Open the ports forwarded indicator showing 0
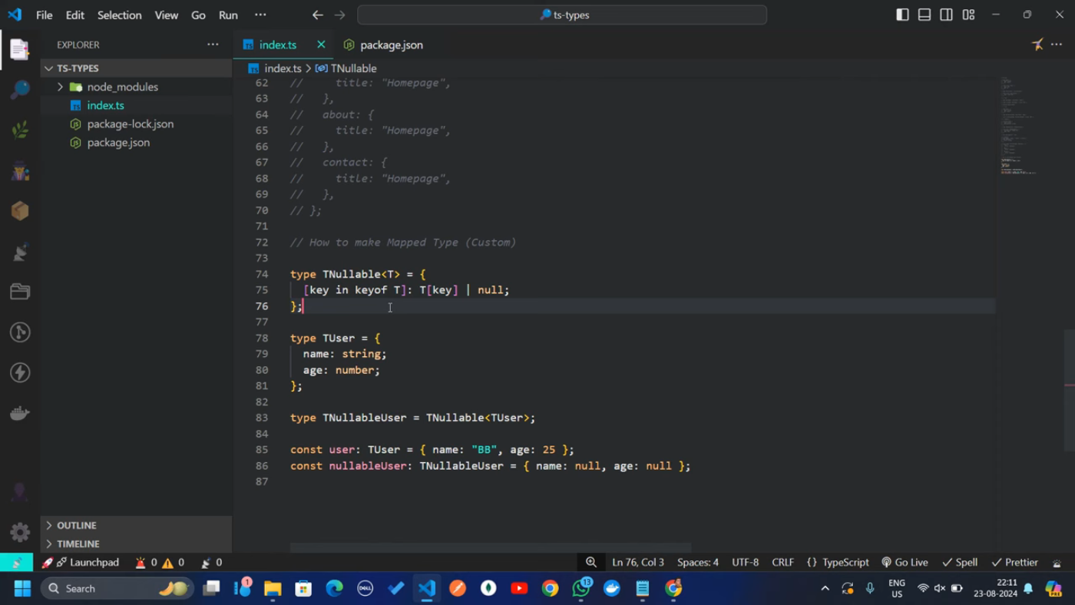 [211, 563]
